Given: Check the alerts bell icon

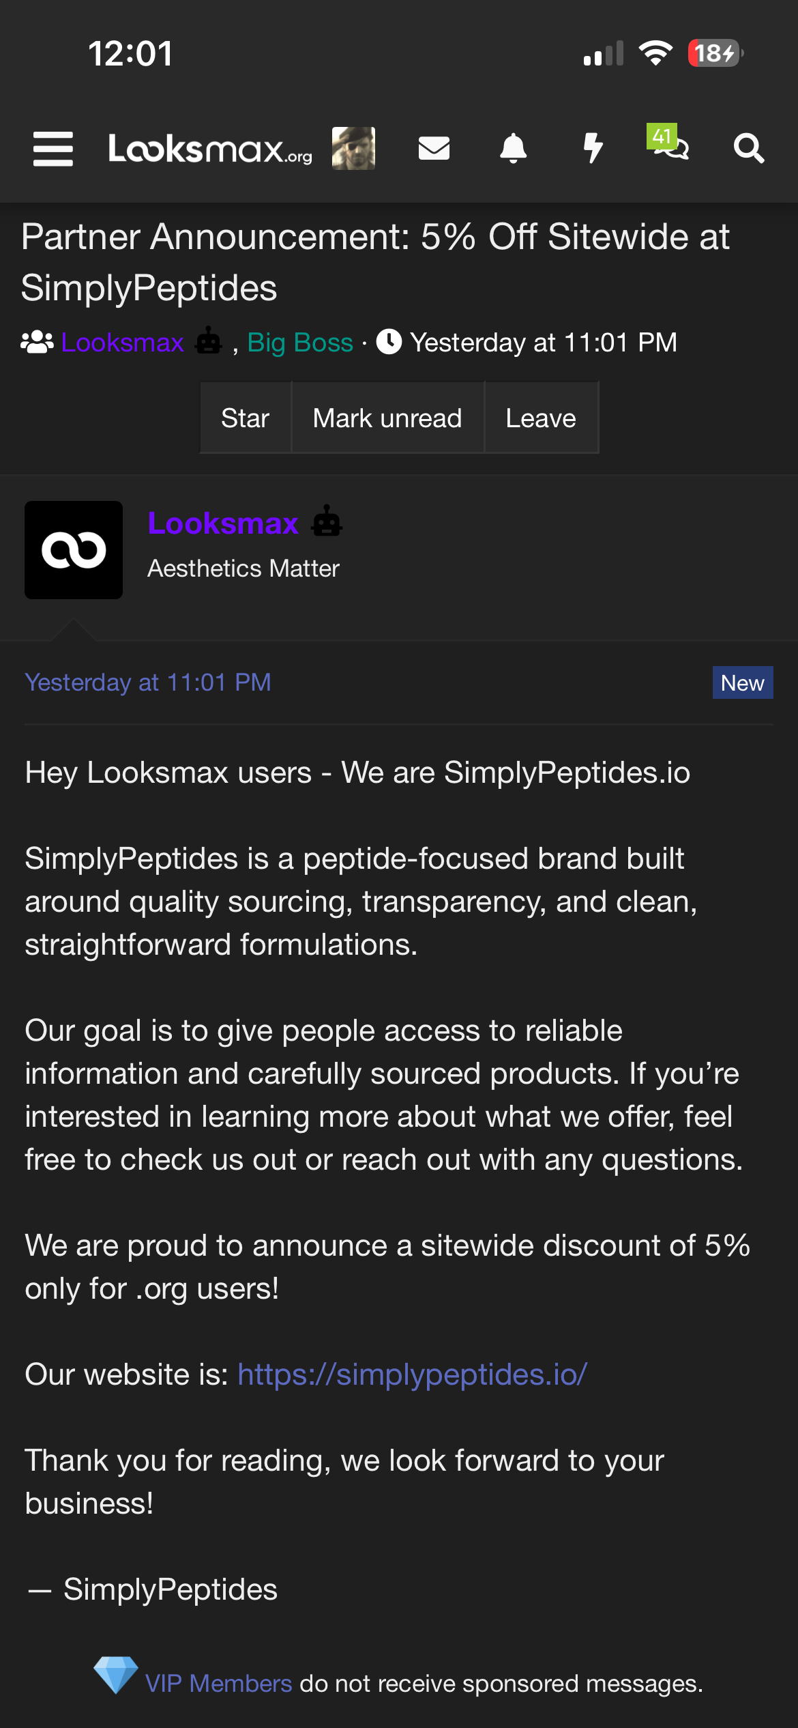Looking at the screenshot, I should [x=514, y=148].
